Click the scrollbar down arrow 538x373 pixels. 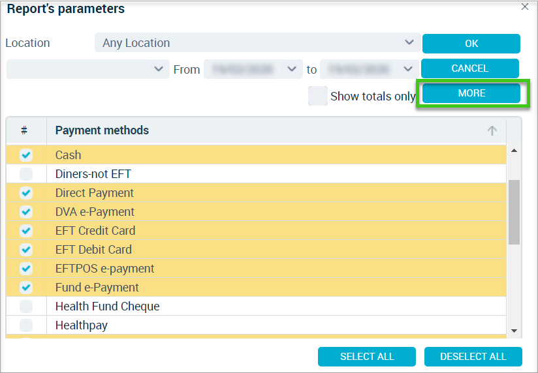pos(514,331)
